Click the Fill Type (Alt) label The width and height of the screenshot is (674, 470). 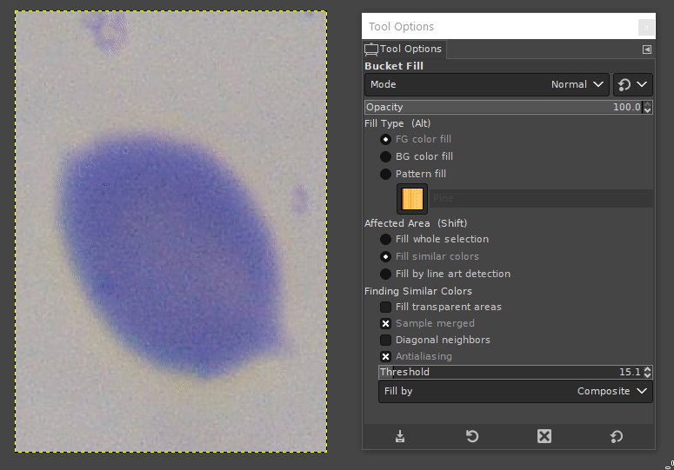point(397,123)
